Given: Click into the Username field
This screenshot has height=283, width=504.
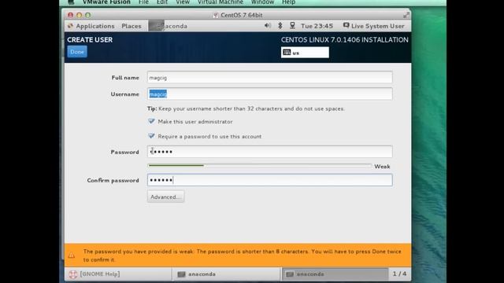Looking at the screenshot, I should 269,94.
